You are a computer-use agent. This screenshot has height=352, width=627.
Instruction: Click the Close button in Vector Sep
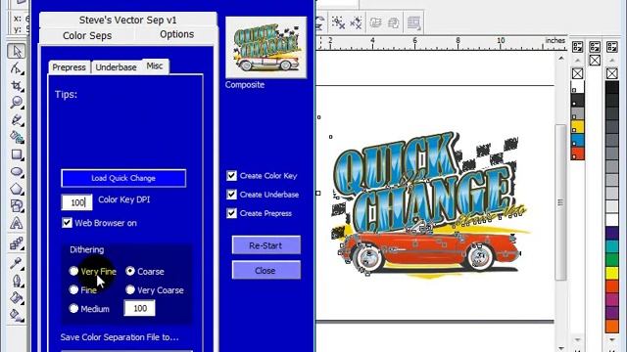click(x=265, y=270)
